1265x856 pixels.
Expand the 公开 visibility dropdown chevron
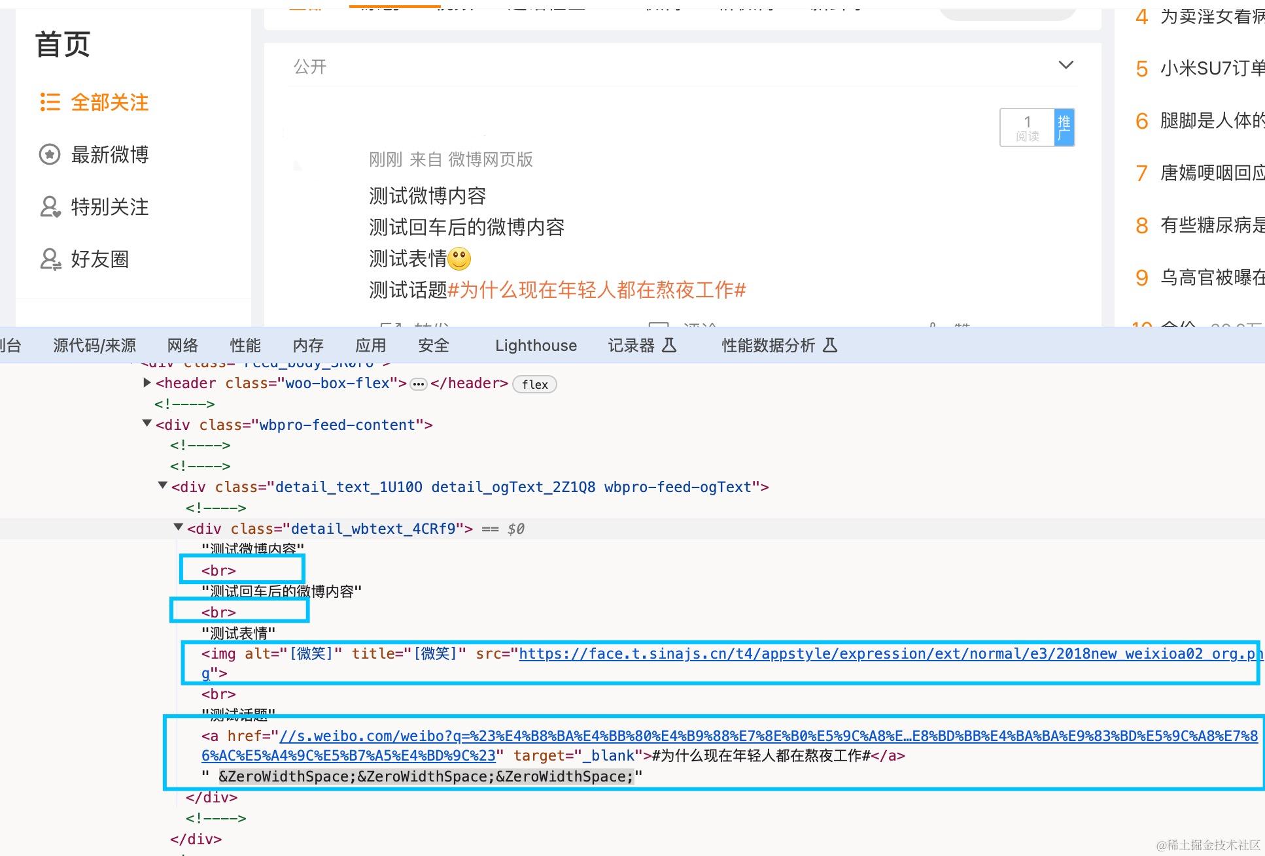[1066, 65]
